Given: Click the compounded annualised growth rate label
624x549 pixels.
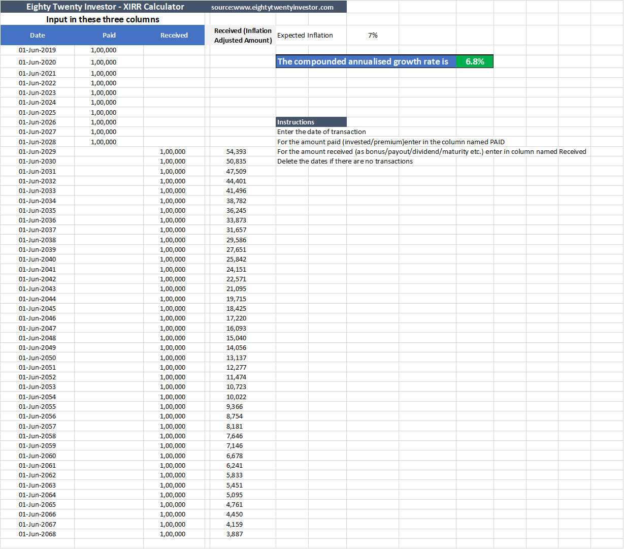Looking at the screenshot, I should point(363,61).
